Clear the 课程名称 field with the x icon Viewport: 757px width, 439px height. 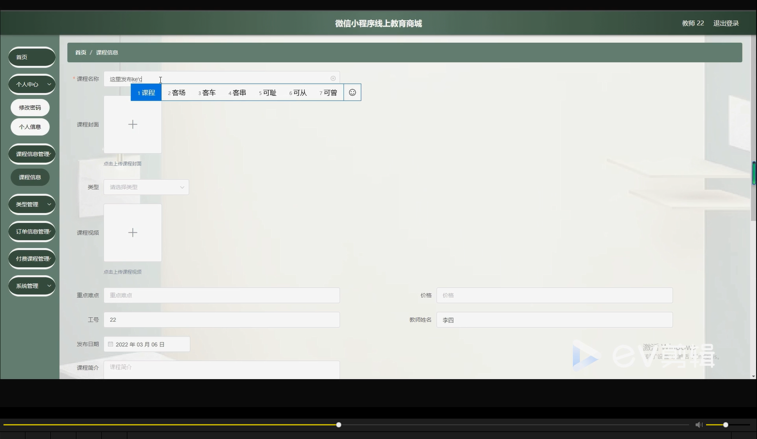[x=333, y=78]
